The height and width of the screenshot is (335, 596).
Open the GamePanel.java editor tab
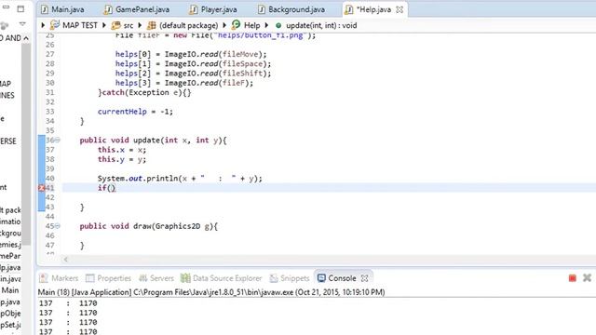(x=137, y=9)
